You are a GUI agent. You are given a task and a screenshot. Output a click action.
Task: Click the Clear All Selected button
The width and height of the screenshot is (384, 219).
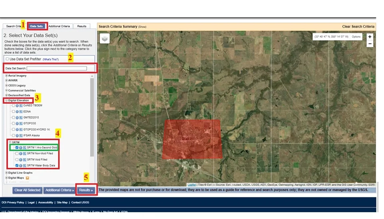click(x=28, y=190)
